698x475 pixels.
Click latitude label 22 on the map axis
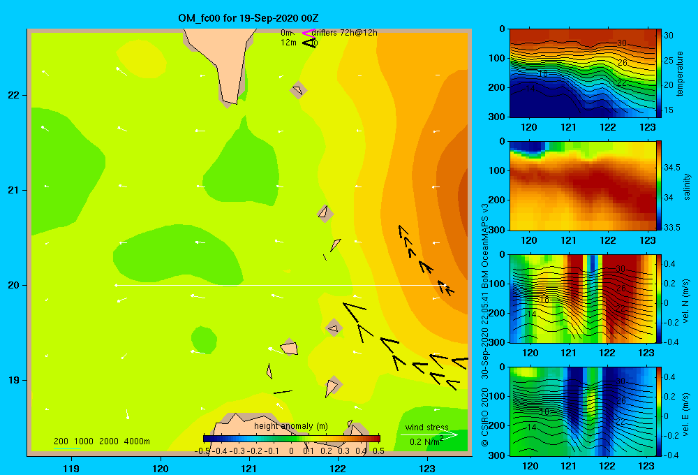[x=14, y=95]
